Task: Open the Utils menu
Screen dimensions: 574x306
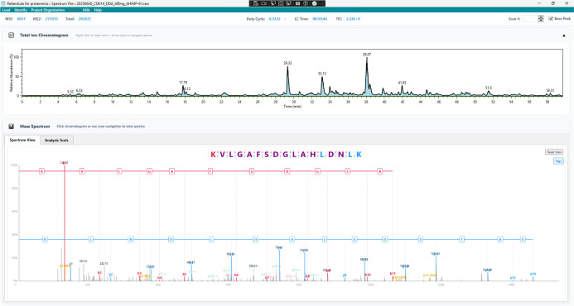Action: 86,10
